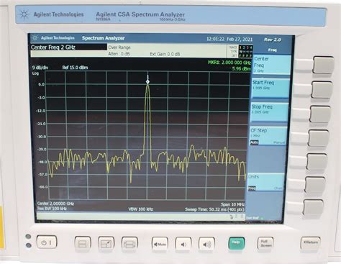Click the Center 2.00000 GHz annotation
Screen dimensions: 341x264
pos(55,204)
